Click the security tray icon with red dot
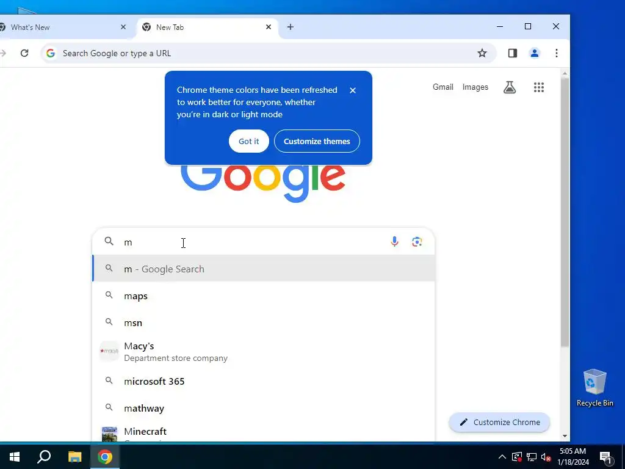Viewport: 625px width, 469px height. (516, 457)
